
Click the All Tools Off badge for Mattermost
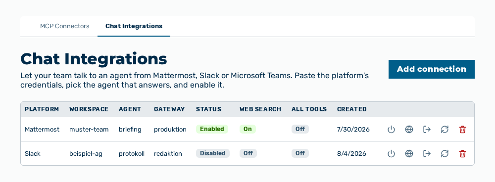click(x=300, y=129)
